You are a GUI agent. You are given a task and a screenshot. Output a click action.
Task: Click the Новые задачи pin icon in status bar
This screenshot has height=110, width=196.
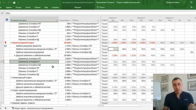click(x=13, y=108)
